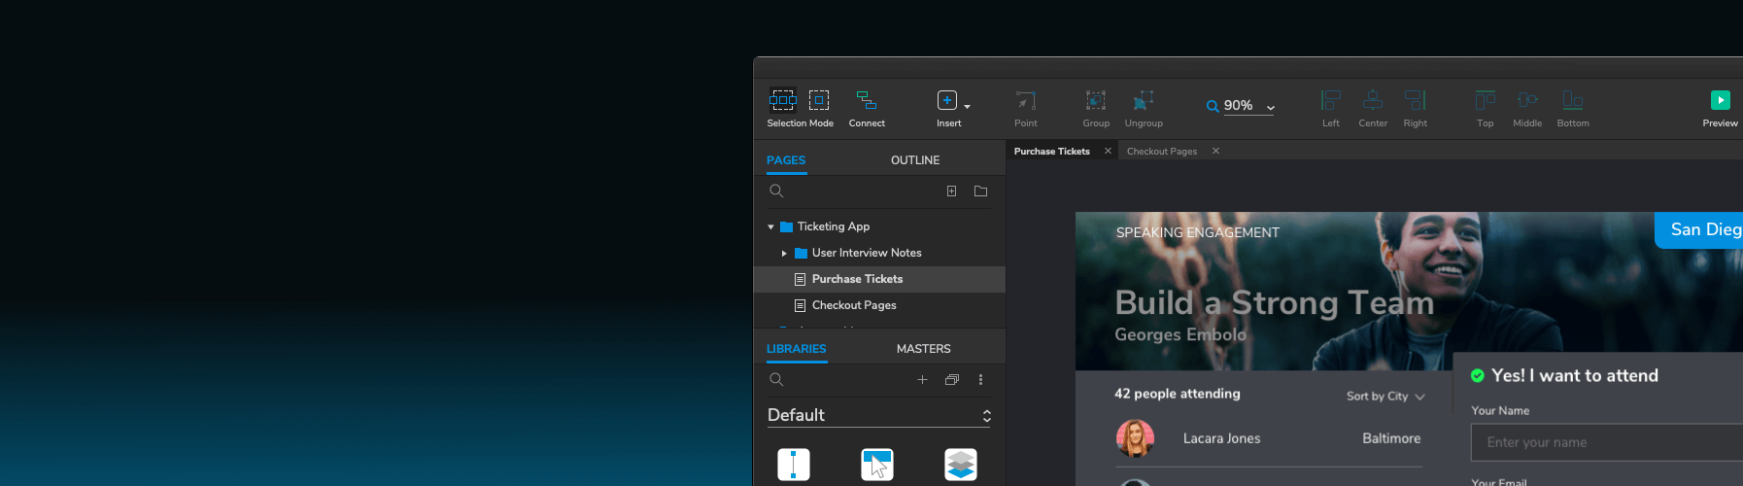
Task: Click the 42 people attending text
Action: click(1178, 394)
